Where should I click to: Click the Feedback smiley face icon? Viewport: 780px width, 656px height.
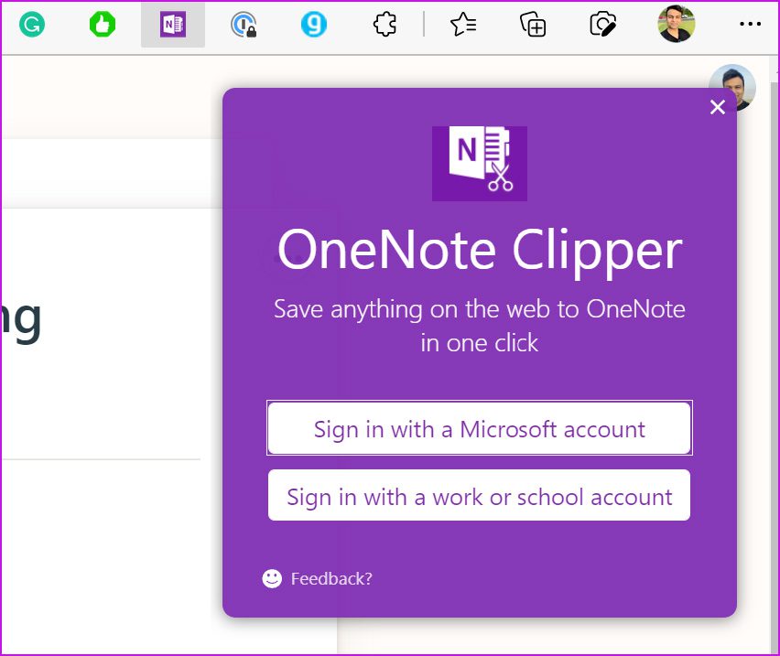[272, 578]
